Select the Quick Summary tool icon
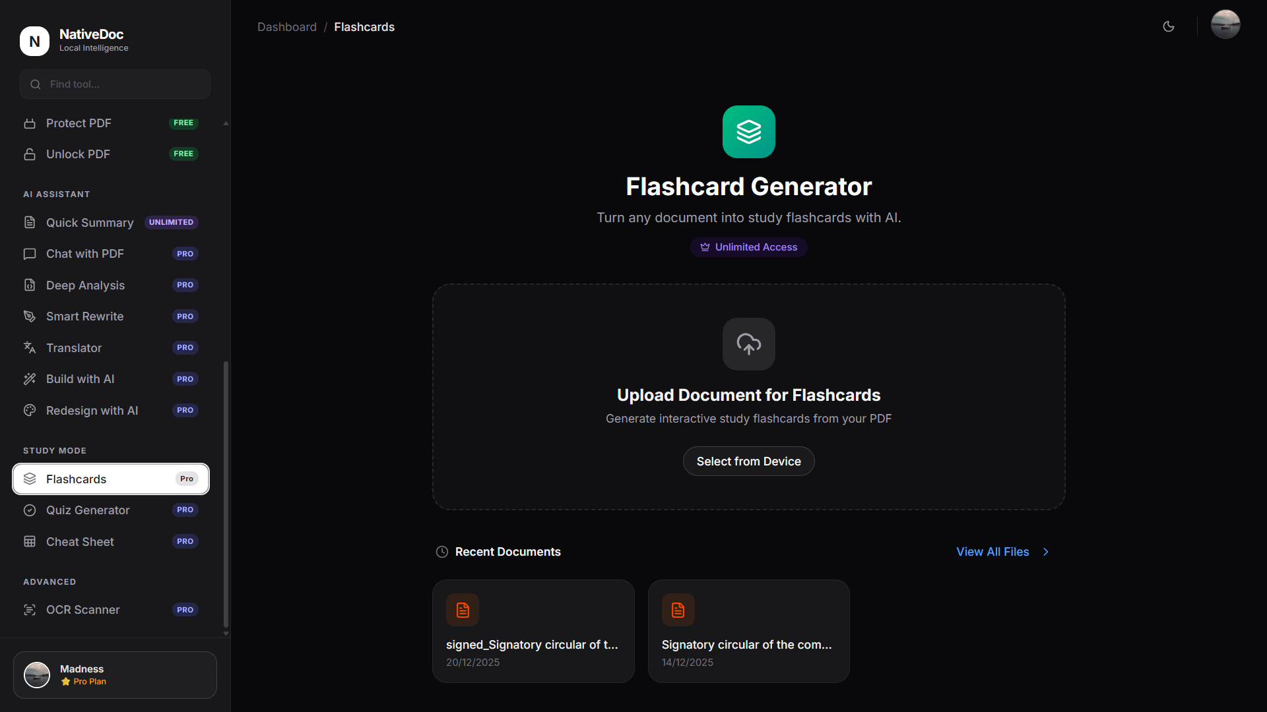This screenshot has height=712, width=1267. [x=30, y=222]
